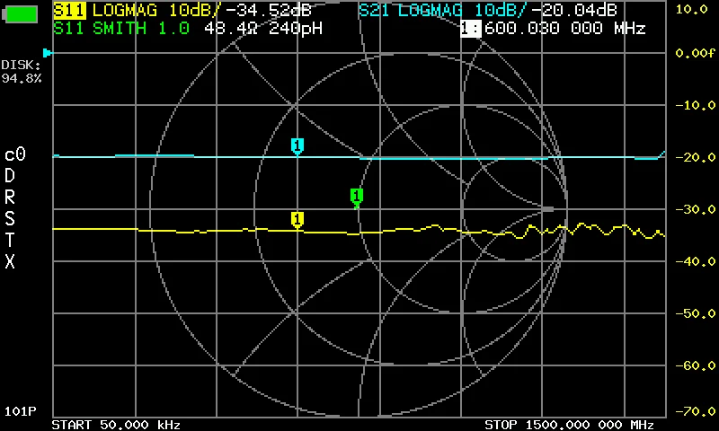
Task: Tap the 0.00f reference scale label
Action: pos(695,53)
